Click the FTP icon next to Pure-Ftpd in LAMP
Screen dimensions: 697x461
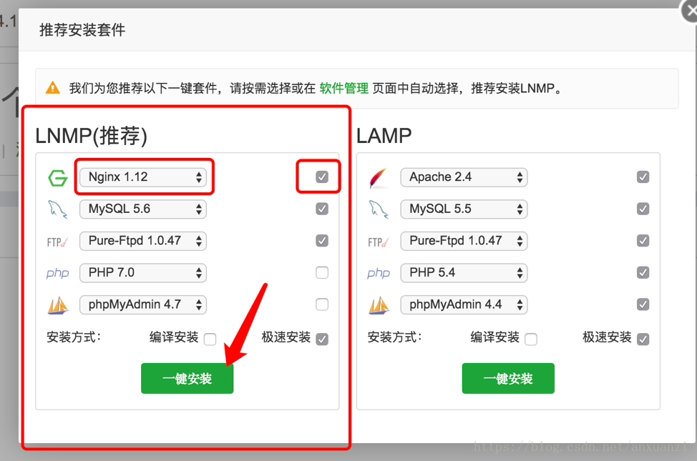(379, 241)
